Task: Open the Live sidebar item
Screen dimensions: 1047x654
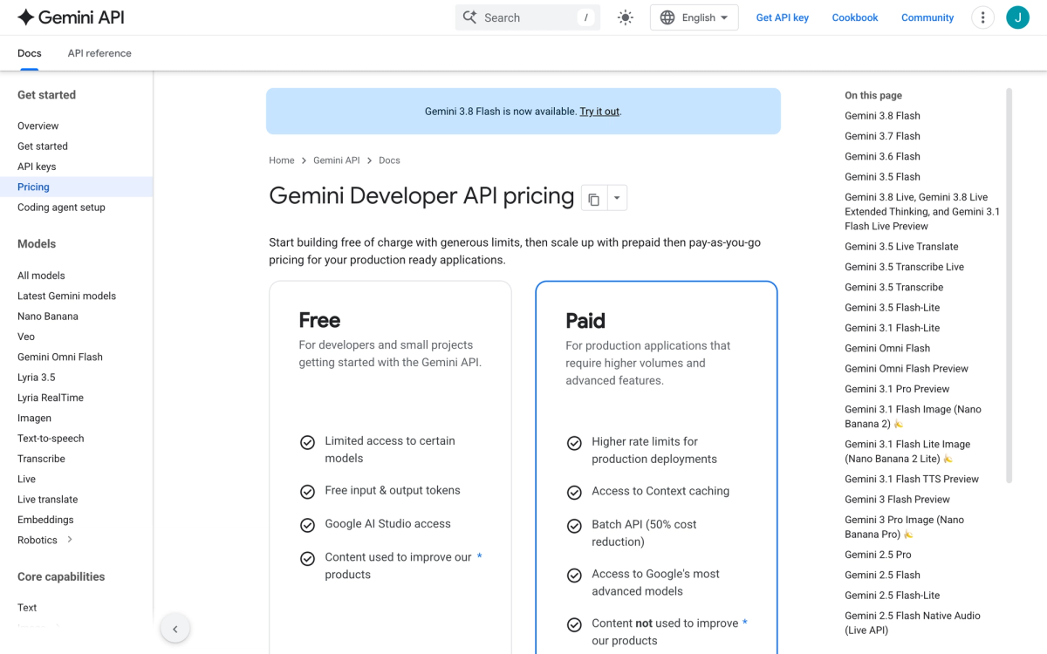Action: coord(26,479)
